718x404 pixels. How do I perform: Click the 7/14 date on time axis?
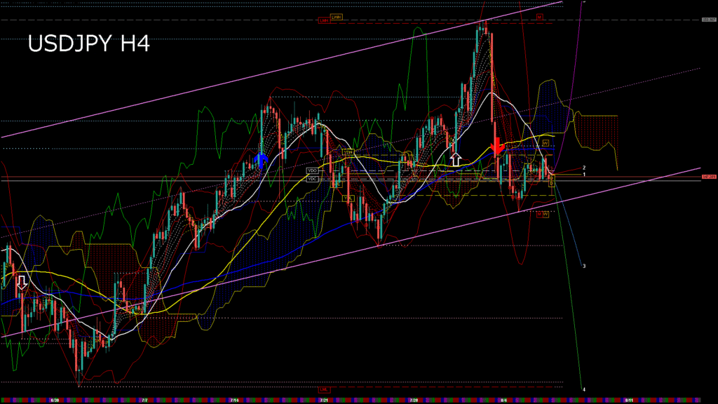[x=233, y=400]
